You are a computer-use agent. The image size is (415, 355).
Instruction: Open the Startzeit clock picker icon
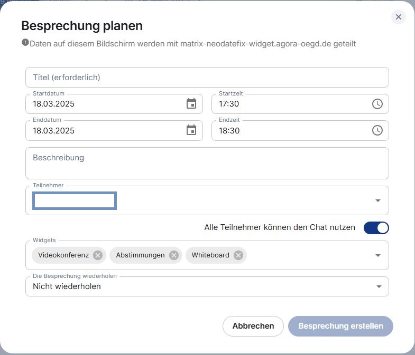(x=377, y=104)
